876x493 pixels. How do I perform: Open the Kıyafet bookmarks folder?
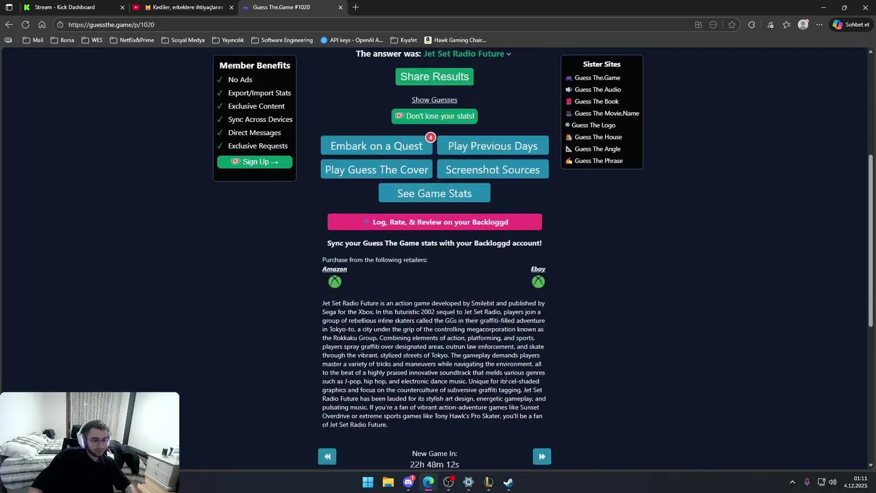coord(404,40)
